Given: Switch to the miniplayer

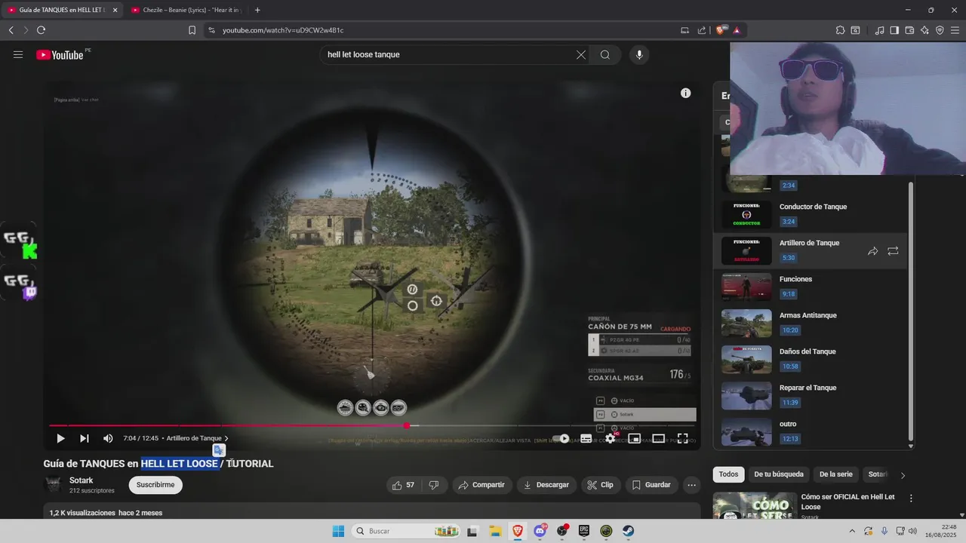Looking at the screenshot, I should pyautogui.click(x=635, y=438).
